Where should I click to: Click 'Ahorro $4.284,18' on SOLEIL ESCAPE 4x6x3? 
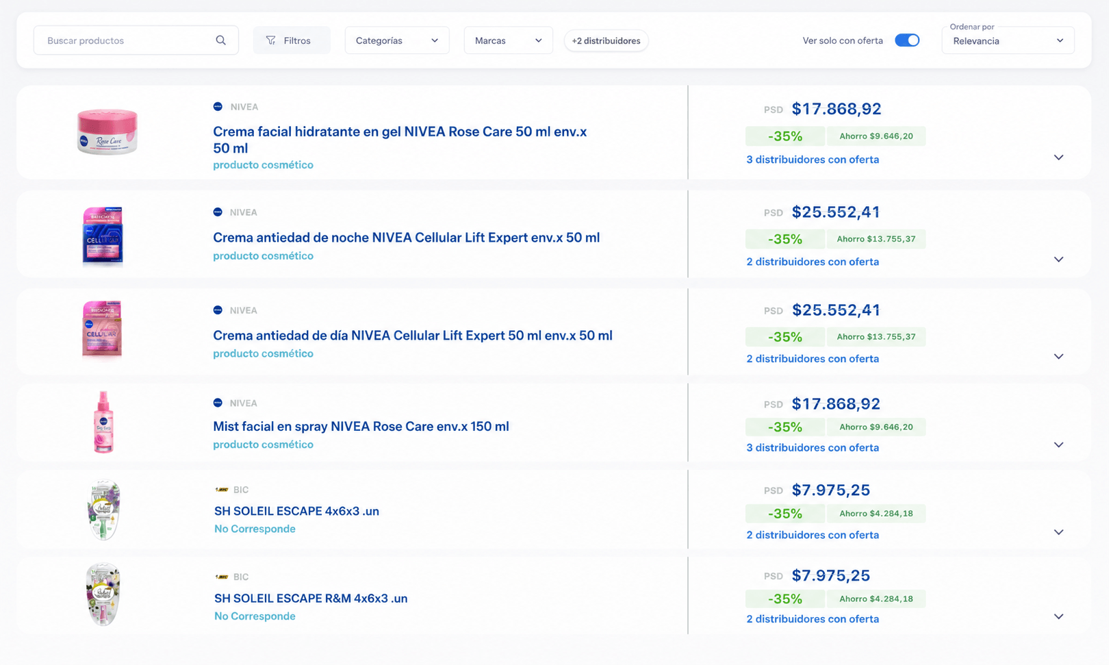[x=876, y=514]
